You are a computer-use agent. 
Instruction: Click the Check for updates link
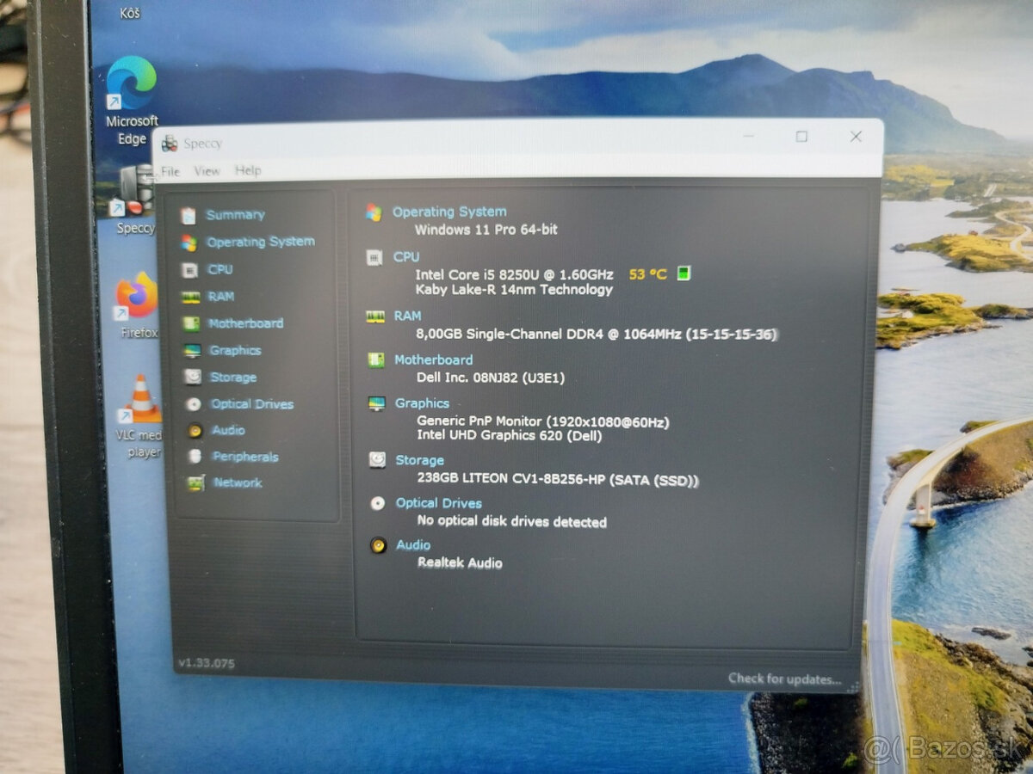pyautogui.click(x=784, y=679)
